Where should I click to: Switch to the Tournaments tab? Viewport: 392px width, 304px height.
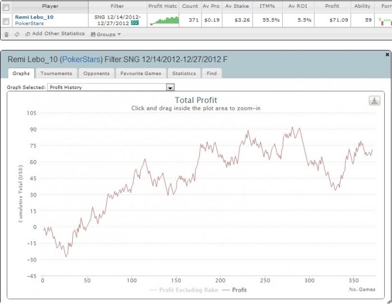pos(56,73)
